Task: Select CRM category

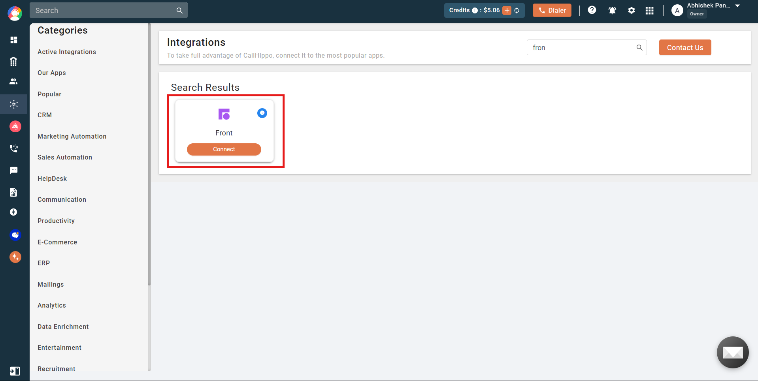Action: (45, 115)
